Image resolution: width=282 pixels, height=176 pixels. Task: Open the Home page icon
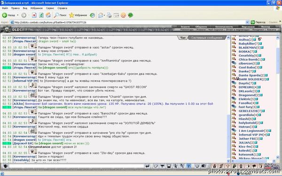click(x=48, y=15)
